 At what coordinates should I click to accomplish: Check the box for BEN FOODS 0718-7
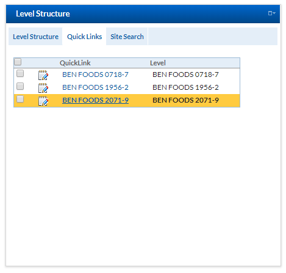click(x=20, y=73)
